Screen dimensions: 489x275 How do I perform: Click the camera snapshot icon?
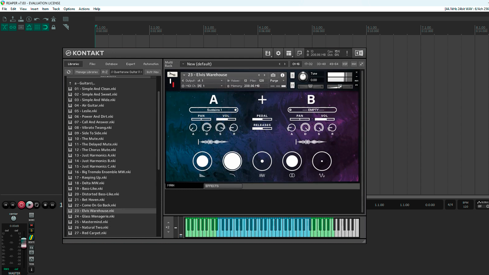click(x=273, y=75)
